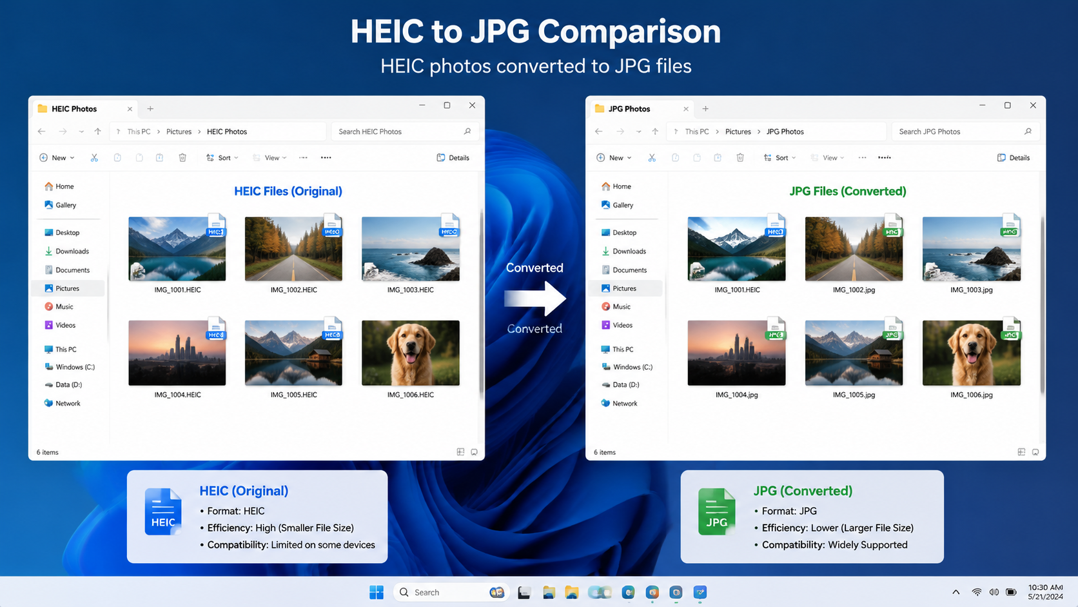Open Details pane in HEIC Photos window
This screenshot has height=607, width=1078.
click(453, 157)
